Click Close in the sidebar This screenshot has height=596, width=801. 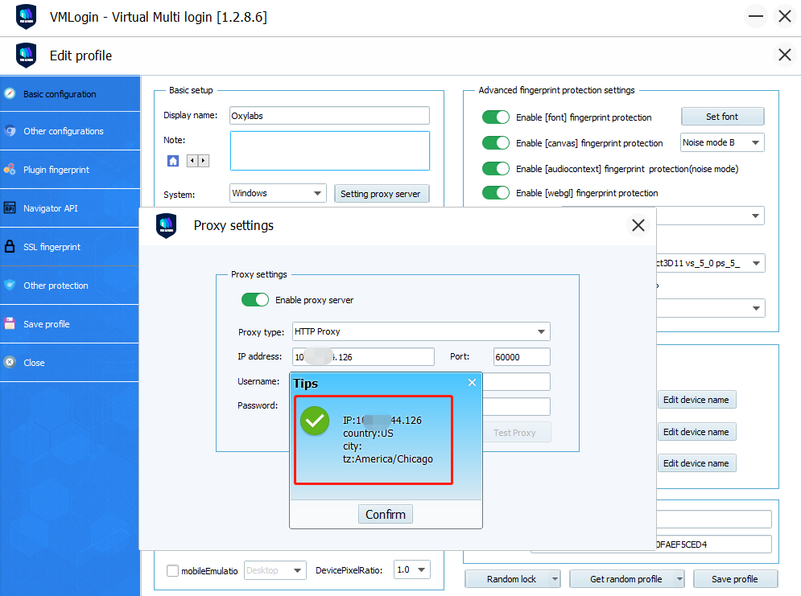coord(69,363)
